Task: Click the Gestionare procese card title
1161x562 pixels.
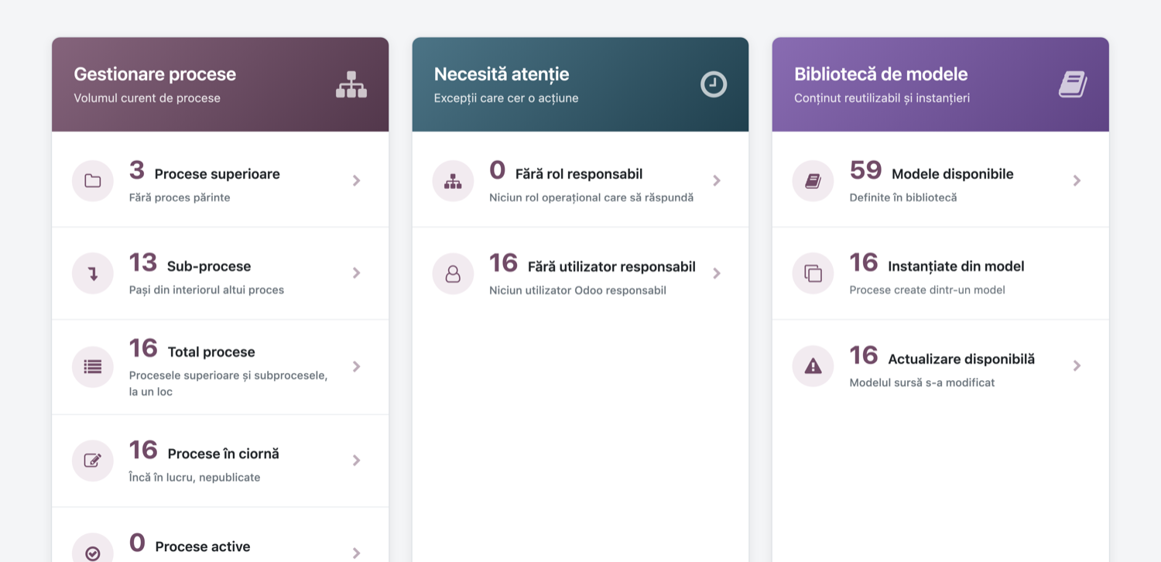Action: tap(155, 74)
